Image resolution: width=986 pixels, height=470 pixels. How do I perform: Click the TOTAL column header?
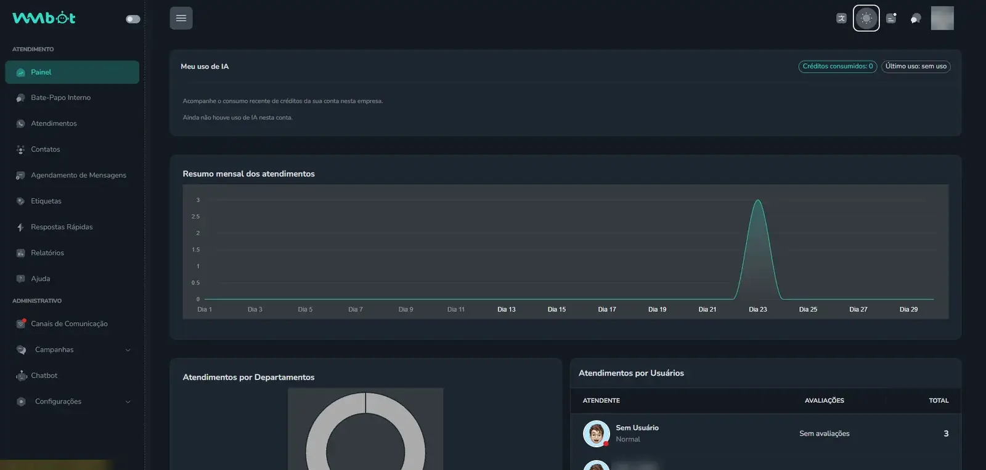point(939,400)
